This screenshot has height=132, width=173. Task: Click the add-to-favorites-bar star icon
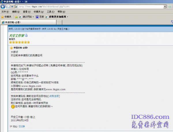click(16, 17)
